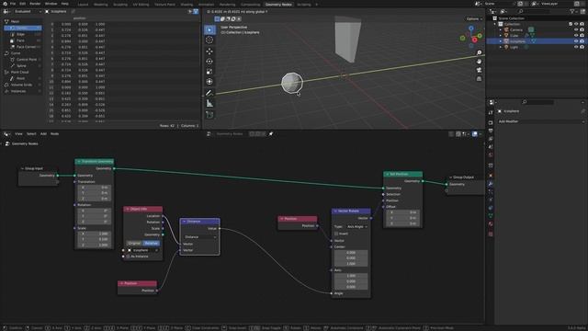The image size is (588, 331).
Task: Enable Invert checkbox in Vector Rotate node
Action: pos(336,234)
